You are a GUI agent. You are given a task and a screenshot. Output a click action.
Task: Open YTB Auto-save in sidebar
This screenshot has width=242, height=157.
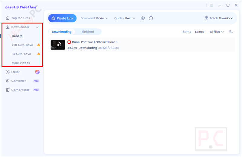[x=22, y=45]
